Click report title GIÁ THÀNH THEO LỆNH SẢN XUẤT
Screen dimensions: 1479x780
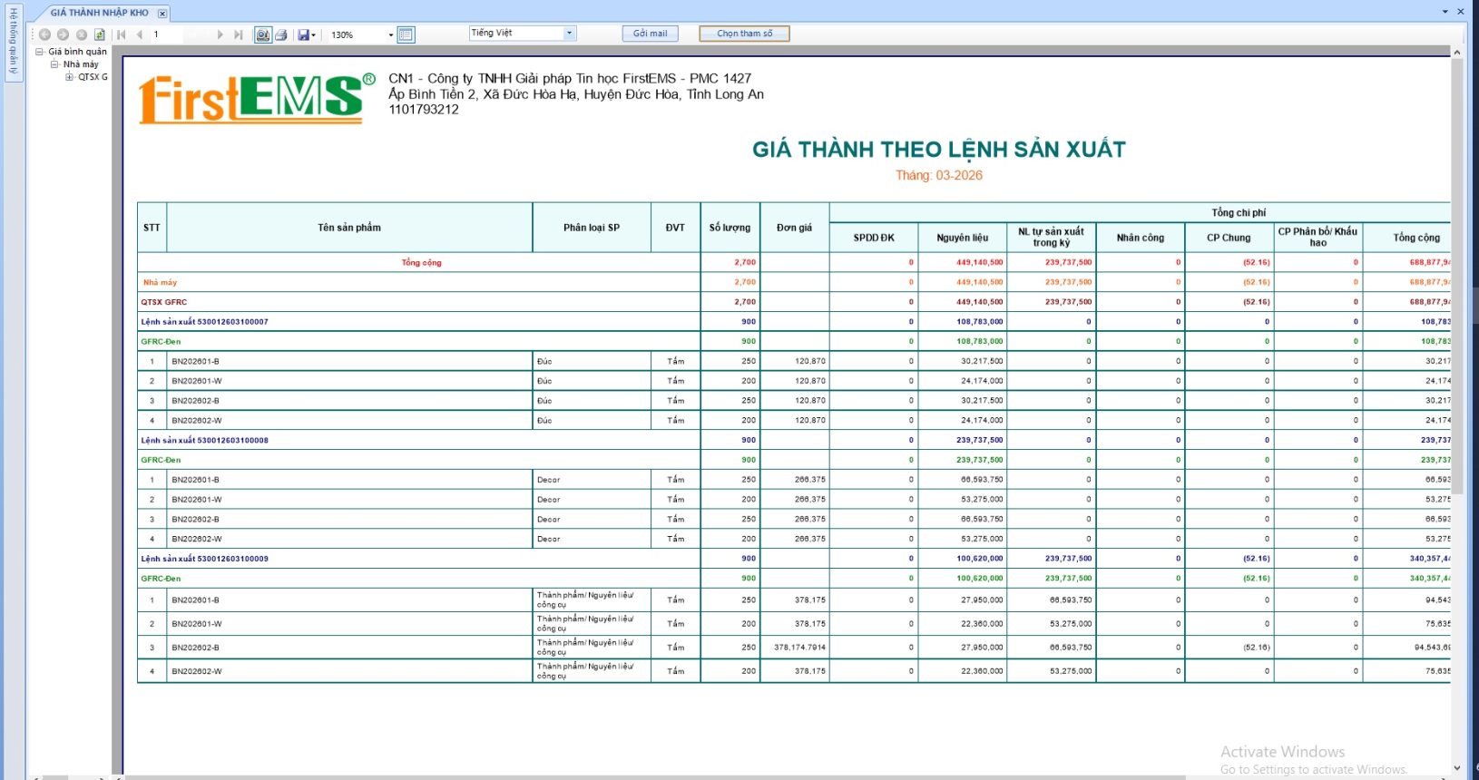(x=939, y=150)
